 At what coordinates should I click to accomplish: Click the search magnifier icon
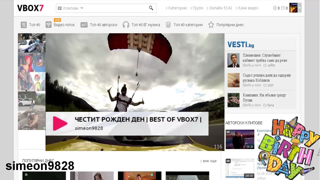tap(151, 8)
